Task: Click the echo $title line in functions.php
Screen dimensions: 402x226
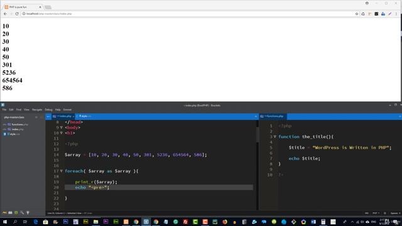Action: click(304, 159)
